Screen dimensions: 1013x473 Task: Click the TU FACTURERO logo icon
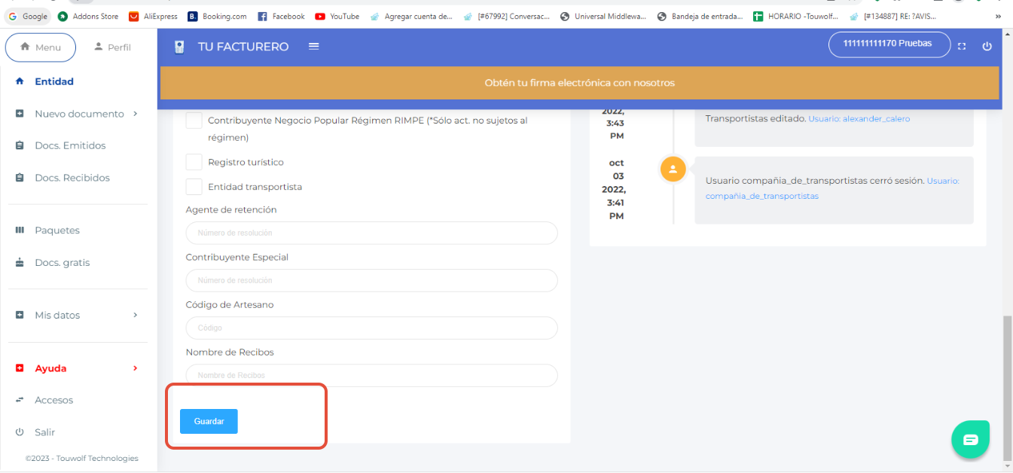click(x=179, y=47)
